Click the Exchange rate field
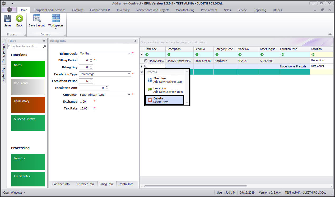This screenshot has width=335, height=197. [86, 102]
